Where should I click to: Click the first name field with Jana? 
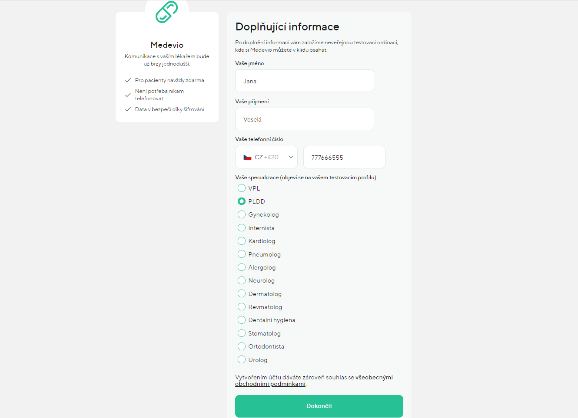pos(304,81)
